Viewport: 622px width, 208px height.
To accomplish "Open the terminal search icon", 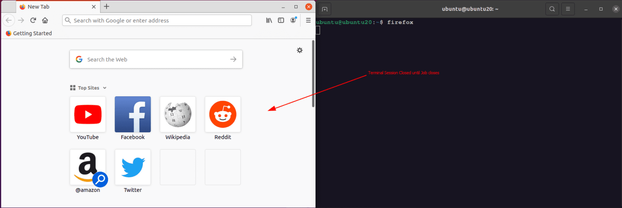I will tap(552, 9).
